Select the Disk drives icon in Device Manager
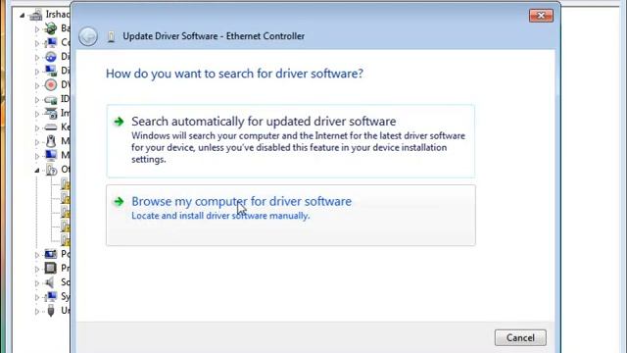 [51, 57]
